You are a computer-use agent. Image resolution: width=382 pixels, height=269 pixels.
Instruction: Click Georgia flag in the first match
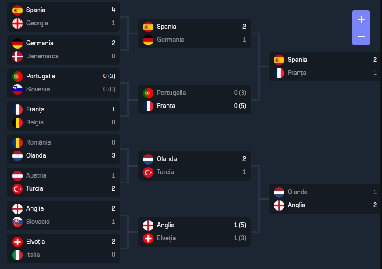[17, 23]
